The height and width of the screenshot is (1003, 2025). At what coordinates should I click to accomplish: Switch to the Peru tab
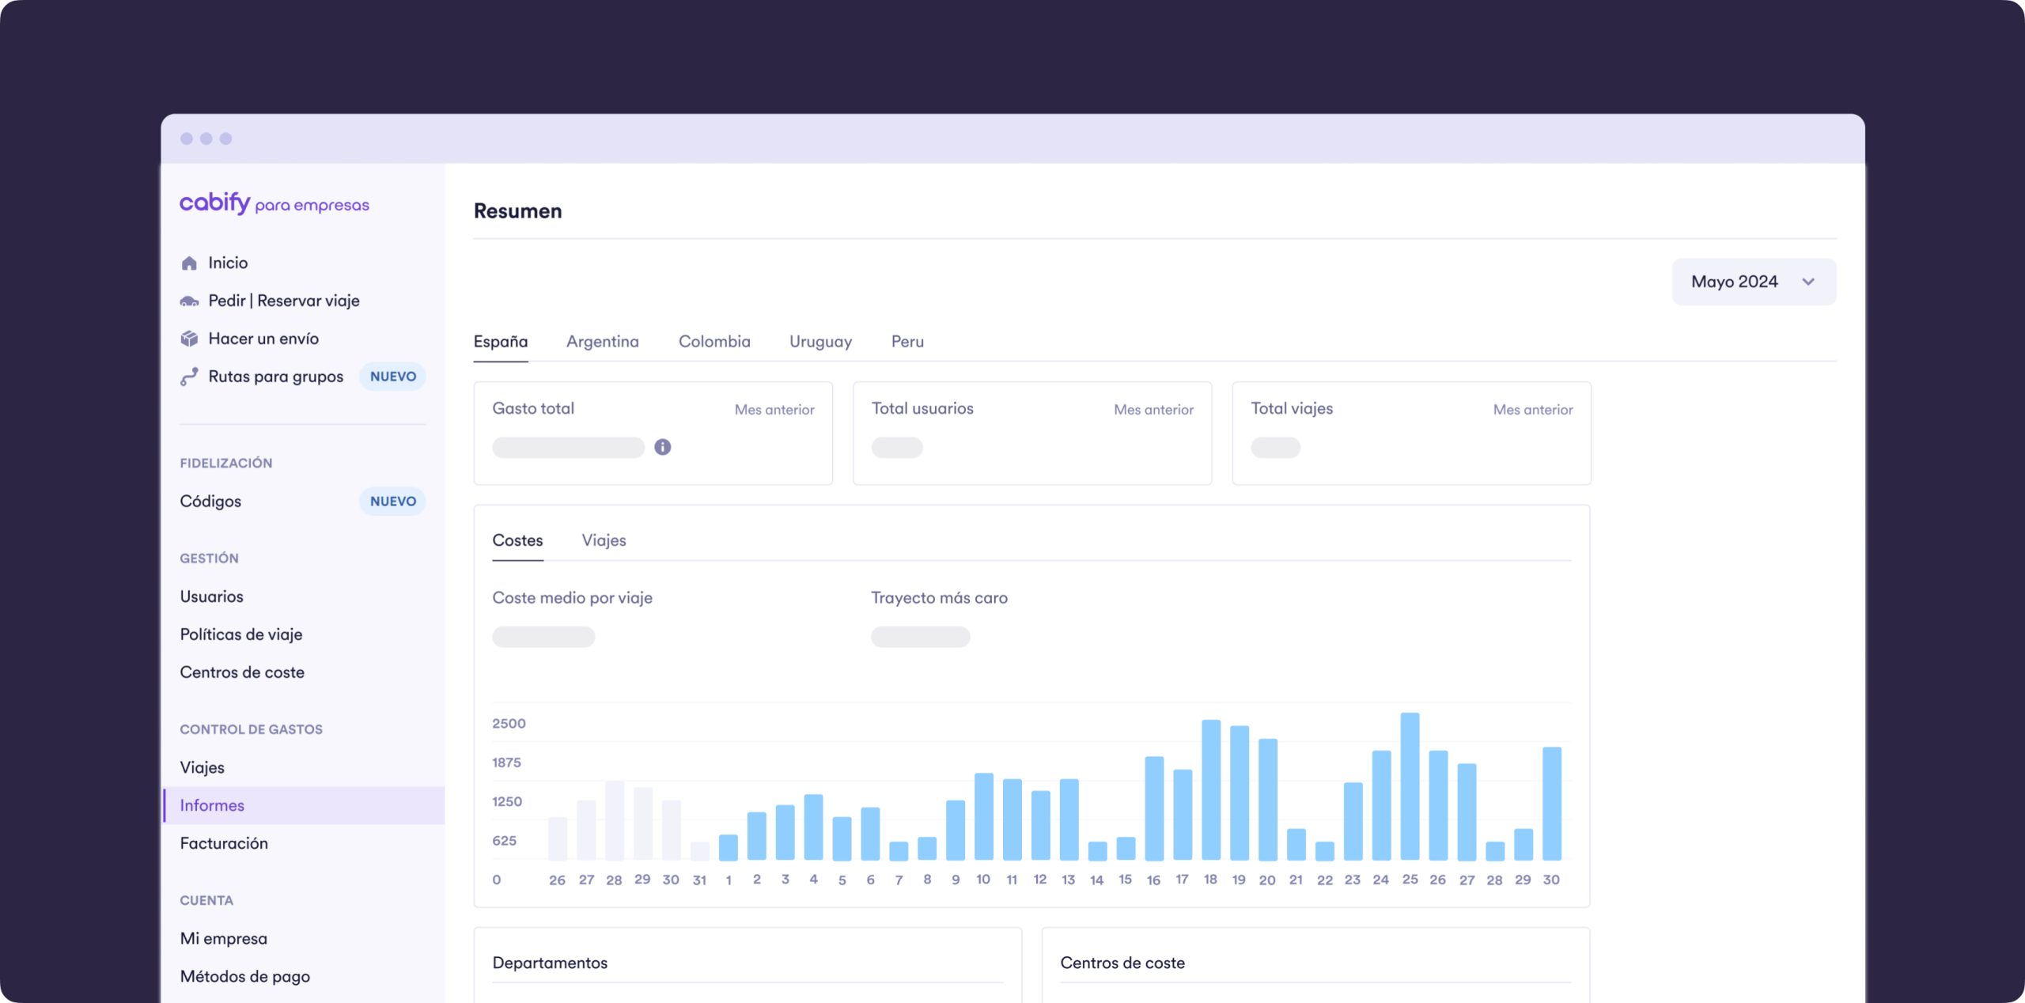[x=907, y=342]
